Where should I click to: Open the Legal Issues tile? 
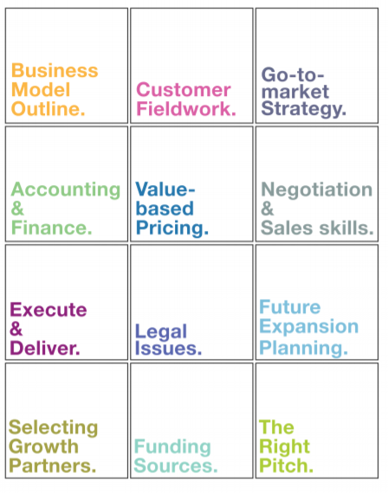pos(191,302)
